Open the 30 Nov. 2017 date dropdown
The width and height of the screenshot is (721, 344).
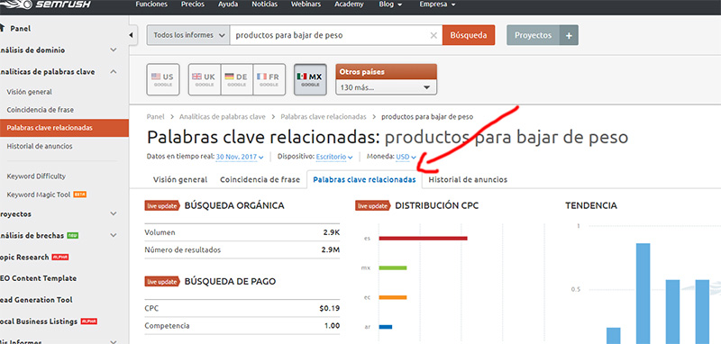(240, 157)
